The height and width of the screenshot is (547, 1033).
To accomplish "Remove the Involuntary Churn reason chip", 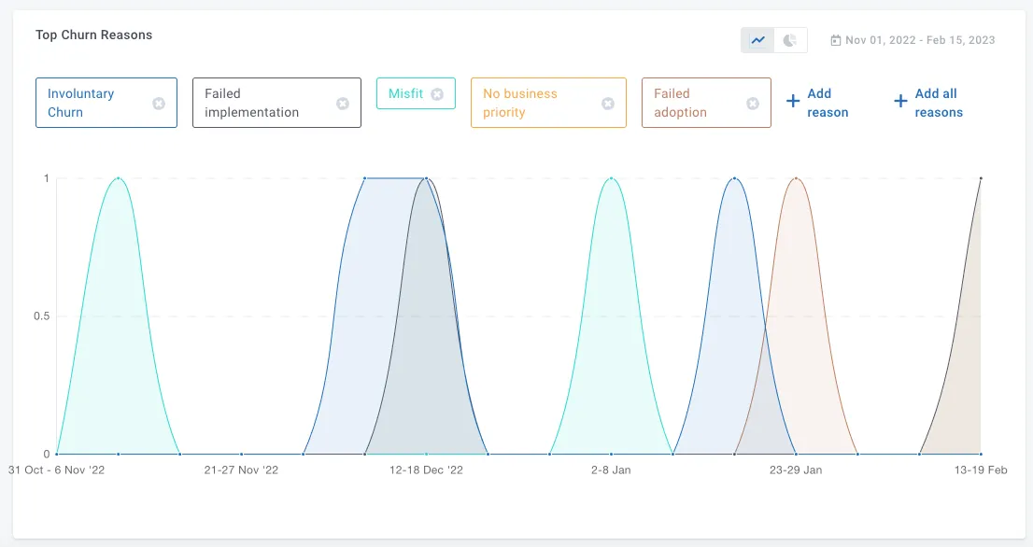I will click(x=159, y=104).
